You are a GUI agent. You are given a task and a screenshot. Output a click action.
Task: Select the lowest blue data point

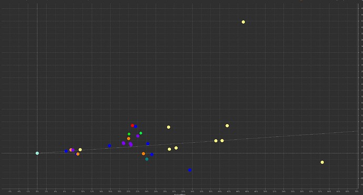tap(190, 170)
